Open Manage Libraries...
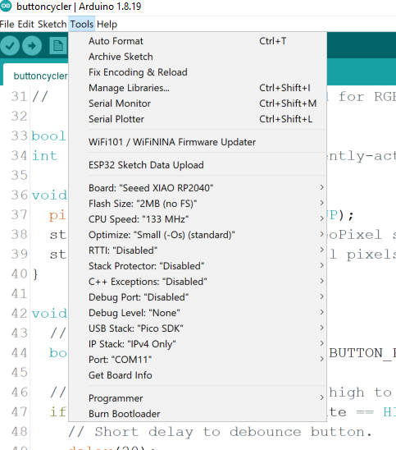Viewport: 396px width, 450px height. 198,88
